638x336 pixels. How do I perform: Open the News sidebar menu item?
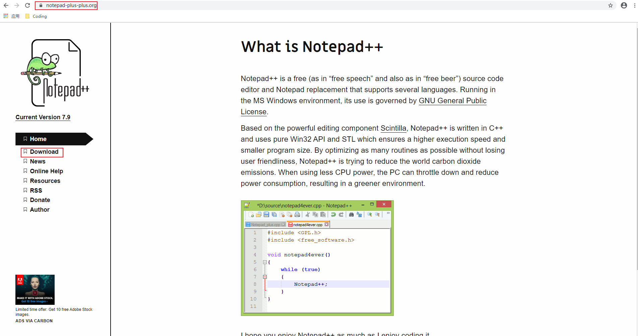point(38,161)
